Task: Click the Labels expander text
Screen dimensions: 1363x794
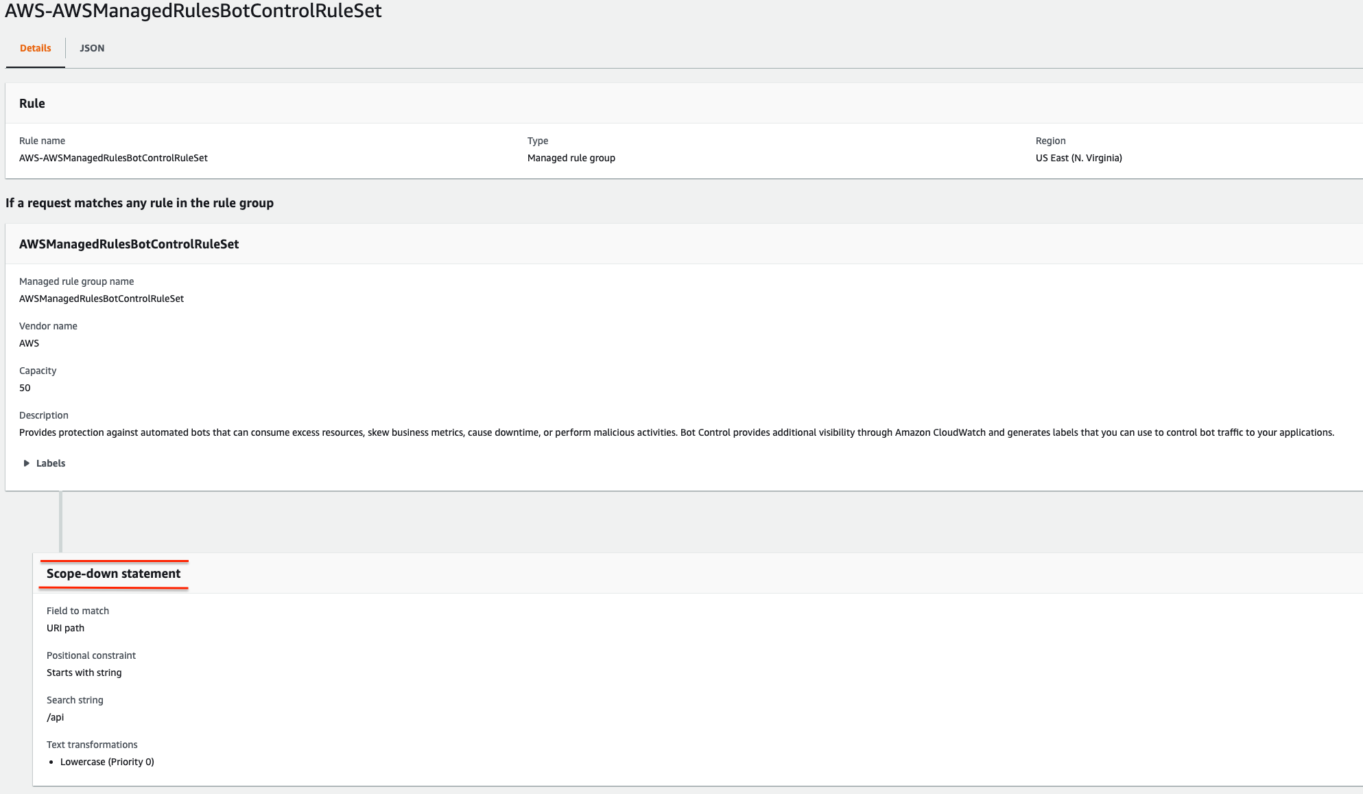Action: pyautogui.click(x=51, y=463)
